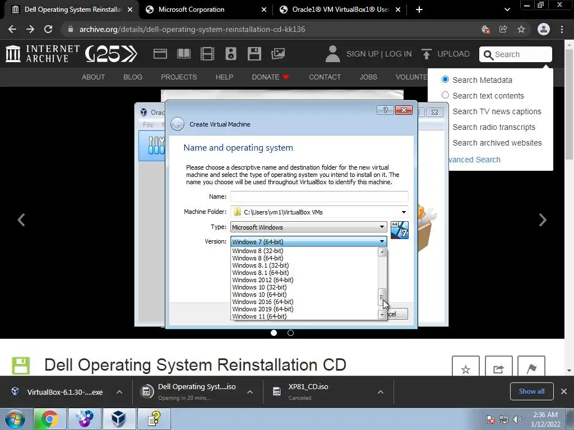Click the Internet Archive search box
The height and width of the screenshot is (430, 574).
[516, 54]
